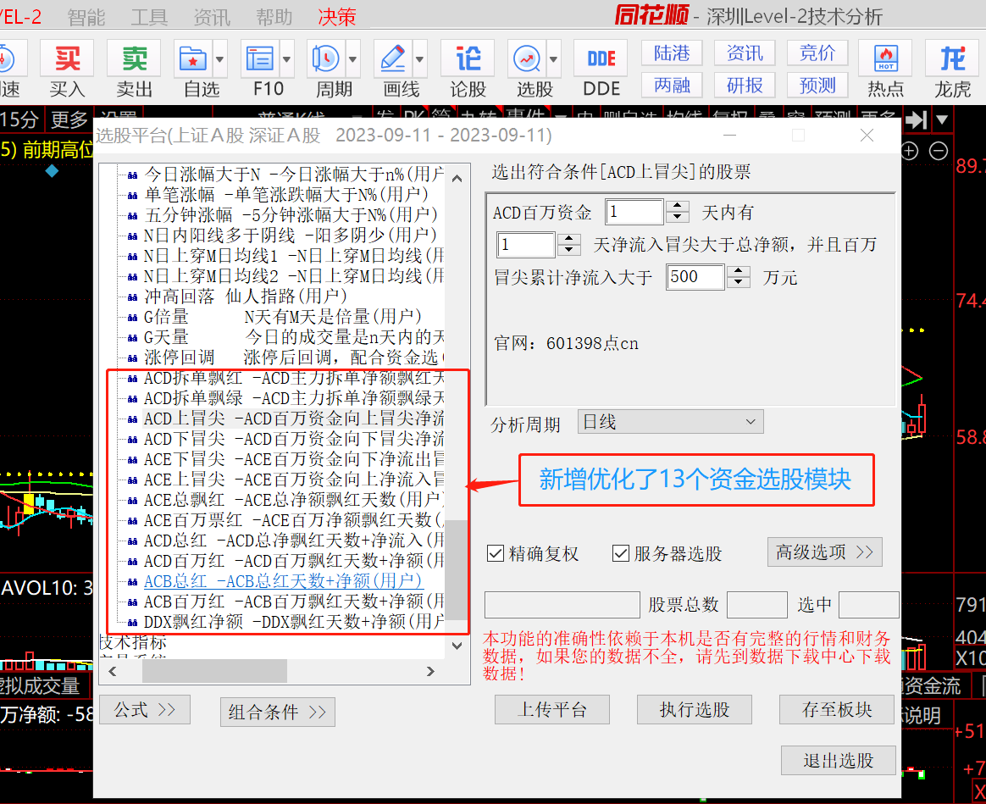Open the 决策 menu
986x804 pixels.
[337, 16]
